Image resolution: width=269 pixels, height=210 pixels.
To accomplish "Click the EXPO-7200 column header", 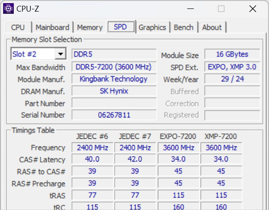I will point(178,136).
